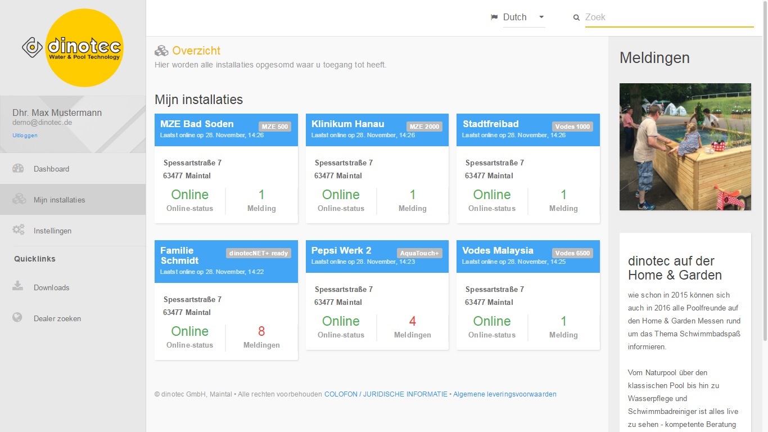Open COLOFON / JURIDISCHE INFORMATIE link
The height and width of the screenshot is (432, 768).
pyautogui.click(x=386, y=394)
